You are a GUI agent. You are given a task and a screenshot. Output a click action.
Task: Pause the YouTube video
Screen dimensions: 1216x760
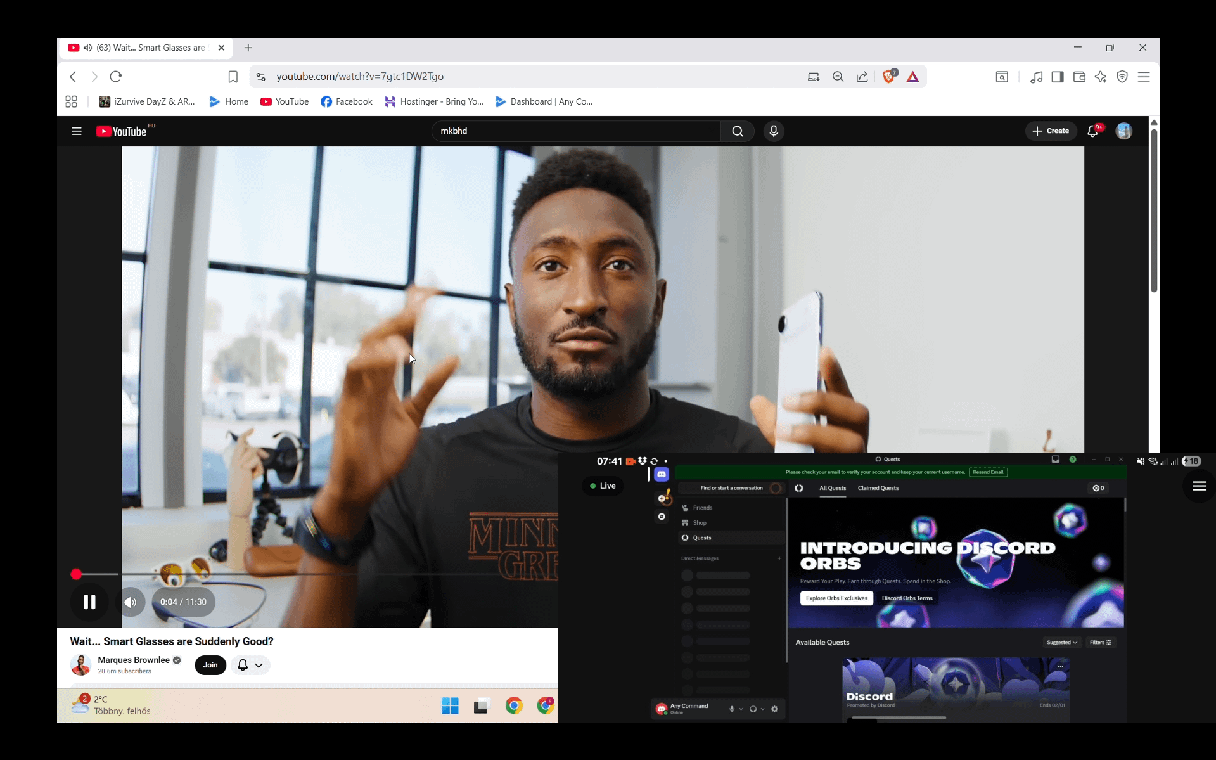coord(89,602)
